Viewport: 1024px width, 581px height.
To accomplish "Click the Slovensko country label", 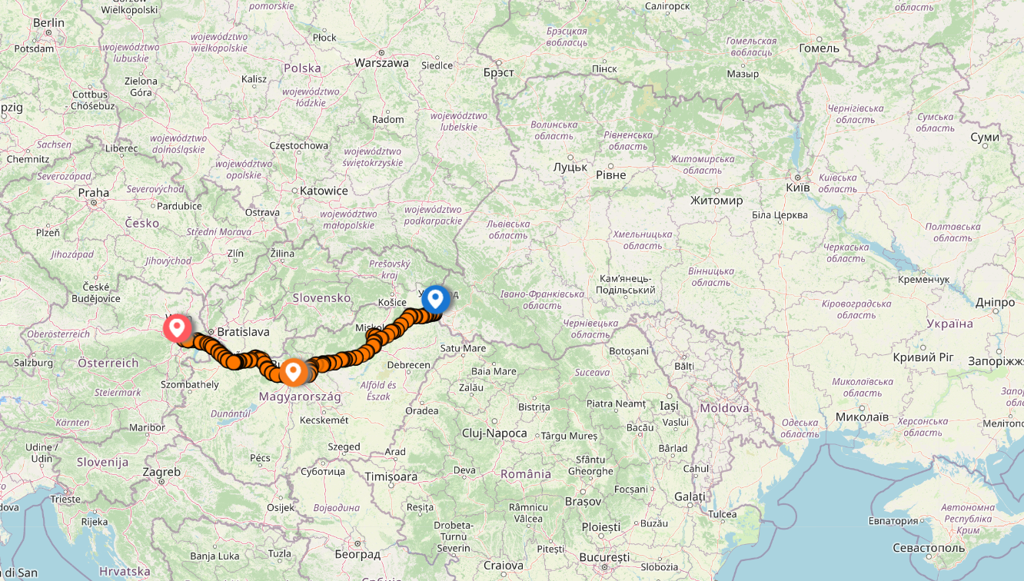I will (321, 297).
